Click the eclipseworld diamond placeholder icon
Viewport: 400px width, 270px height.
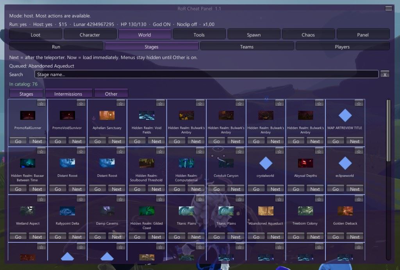(345, 163)
